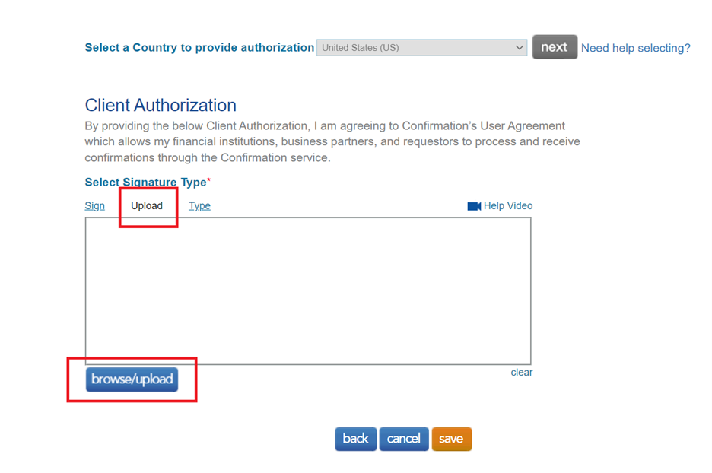Open the Help Video text link
The image size is (712, 473).
504,205
